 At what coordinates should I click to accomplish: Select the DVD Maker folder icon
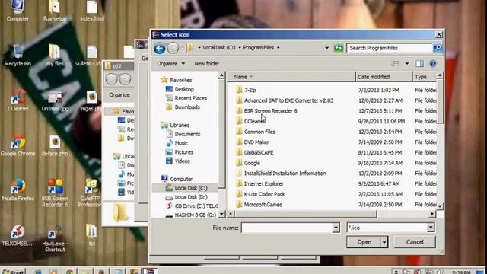(x=239, y=142)
